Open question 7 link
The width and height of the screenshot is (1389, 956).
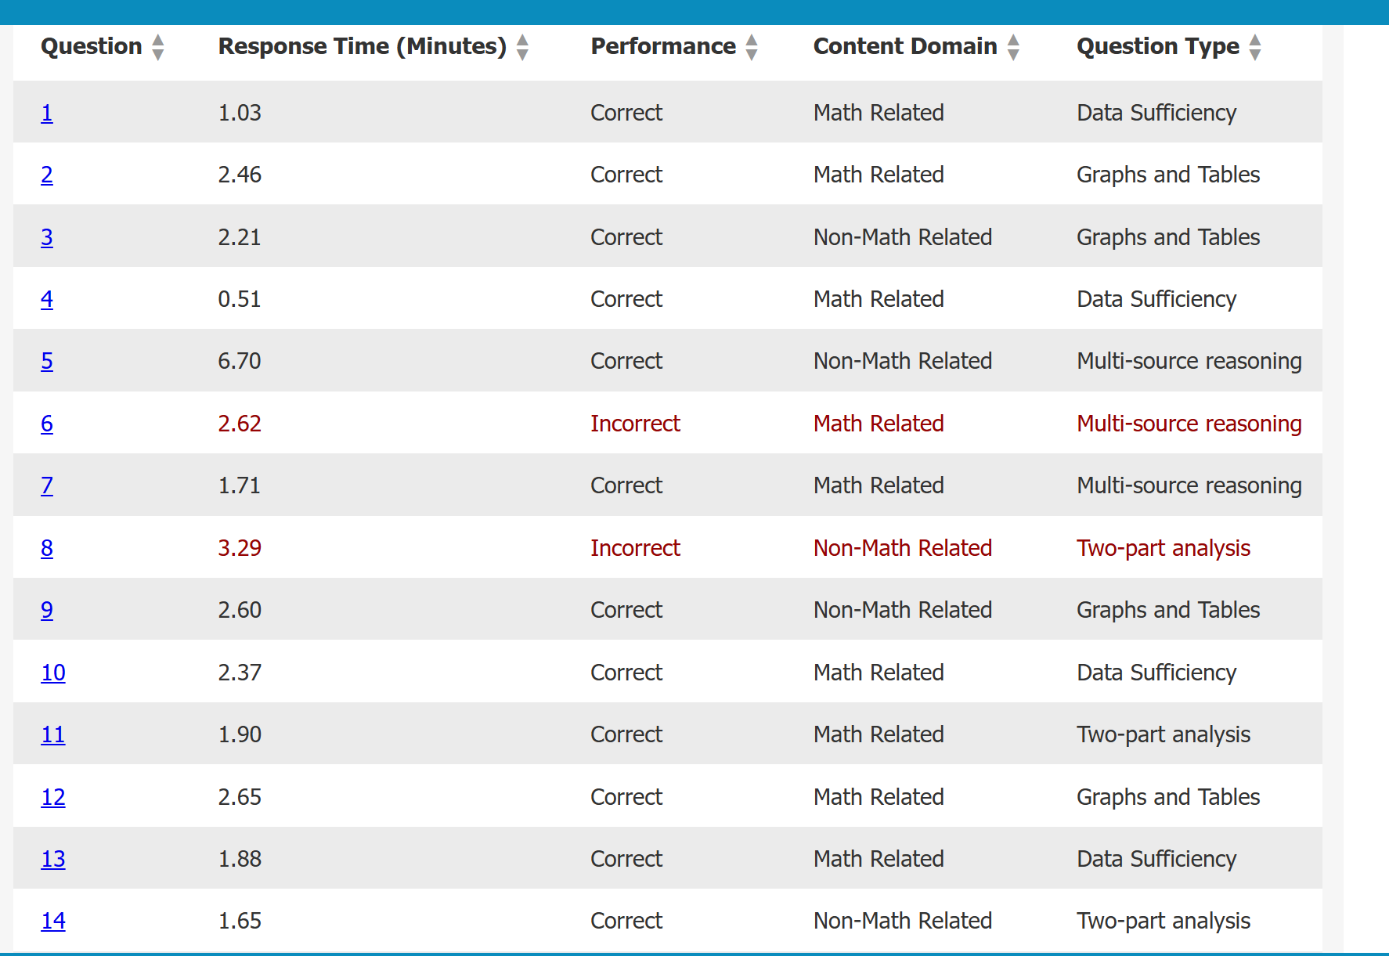click(x=47, y=485)
